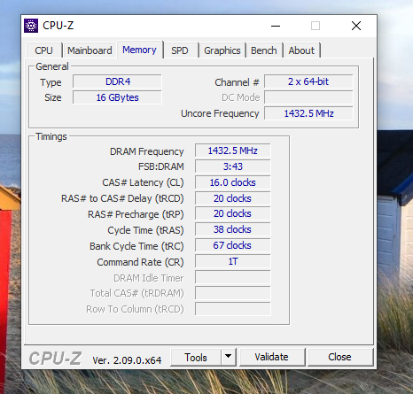Click the tRC 67 clocks value
This screenshot has height=394, width=413.
tap(233, 246)
